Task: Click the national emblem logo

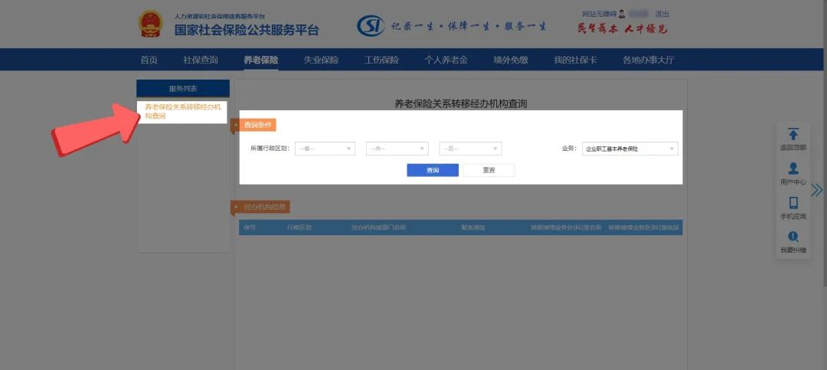Action: (x=151, y=25)
